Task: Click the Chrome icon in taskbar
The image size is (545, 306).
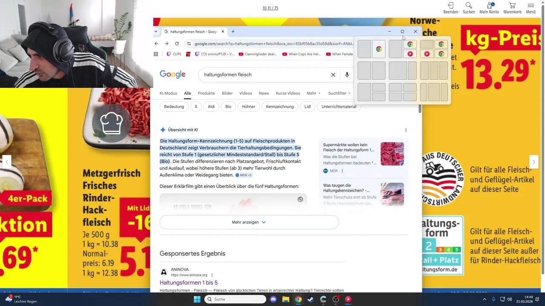Action: click(298, 299)
